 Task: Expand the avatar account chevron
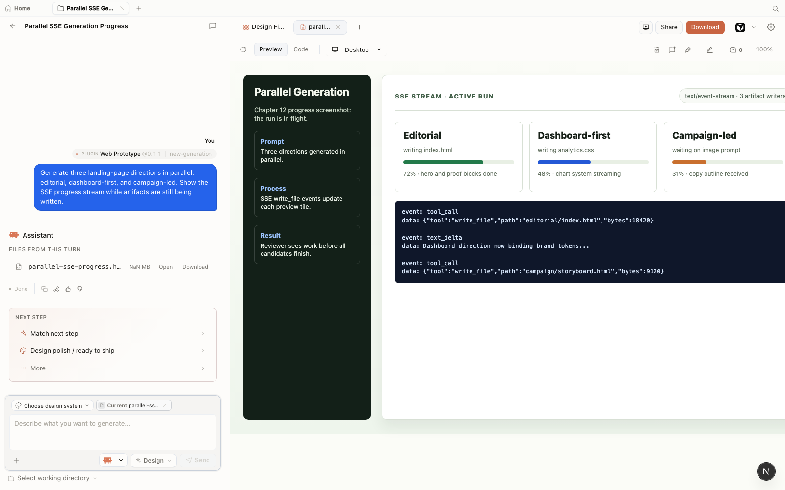754,27
